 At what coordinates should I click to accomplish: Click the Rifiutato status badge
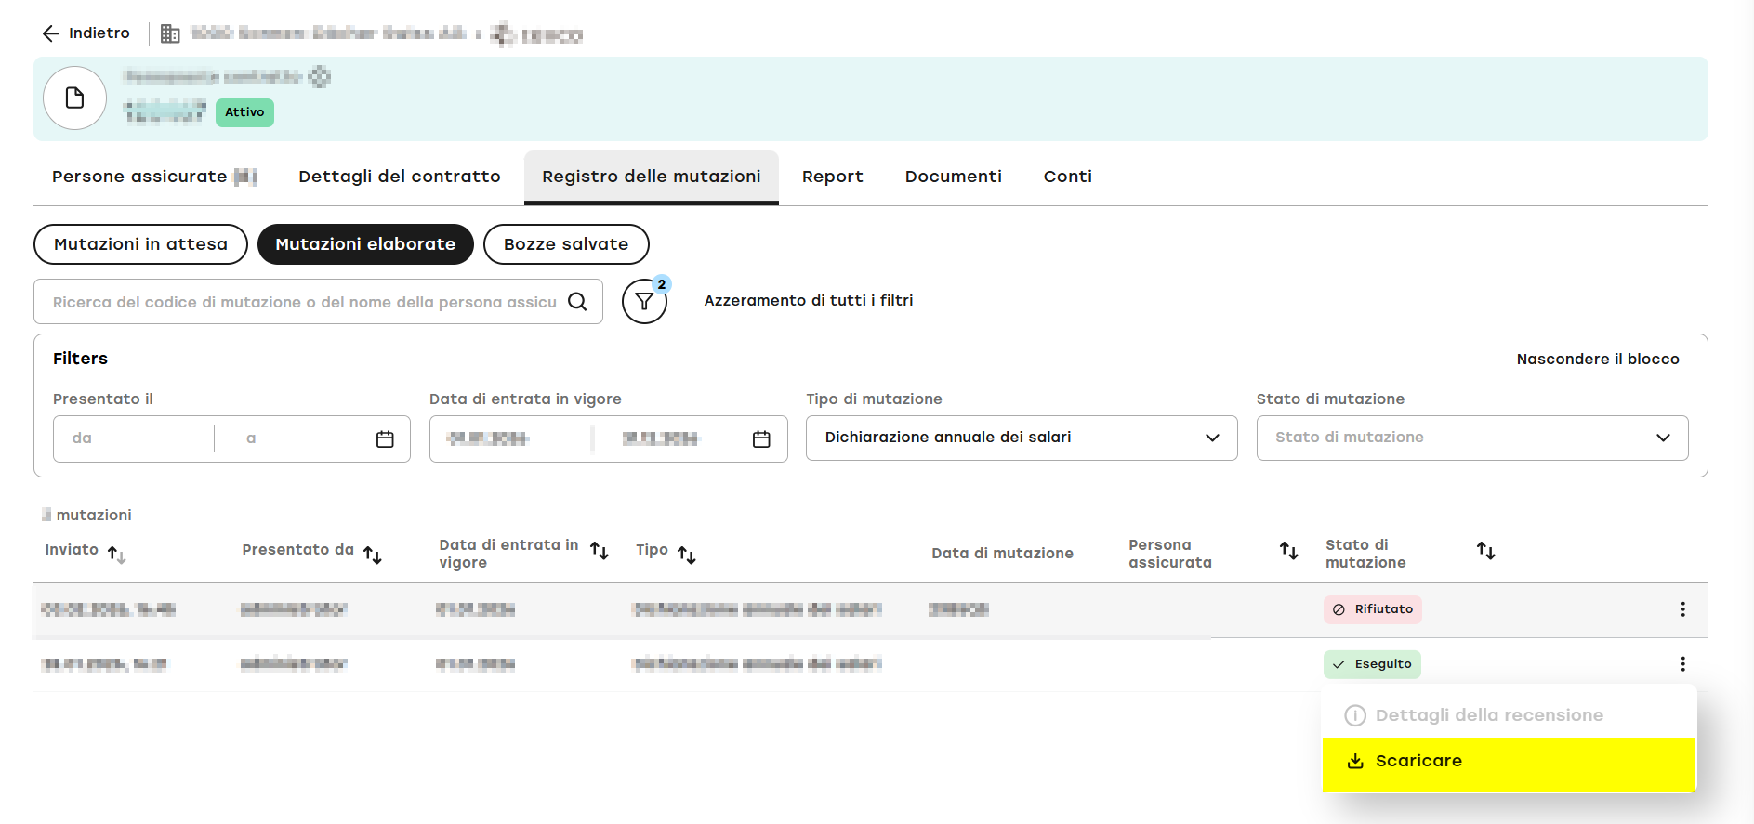[x=1373, y=609]
